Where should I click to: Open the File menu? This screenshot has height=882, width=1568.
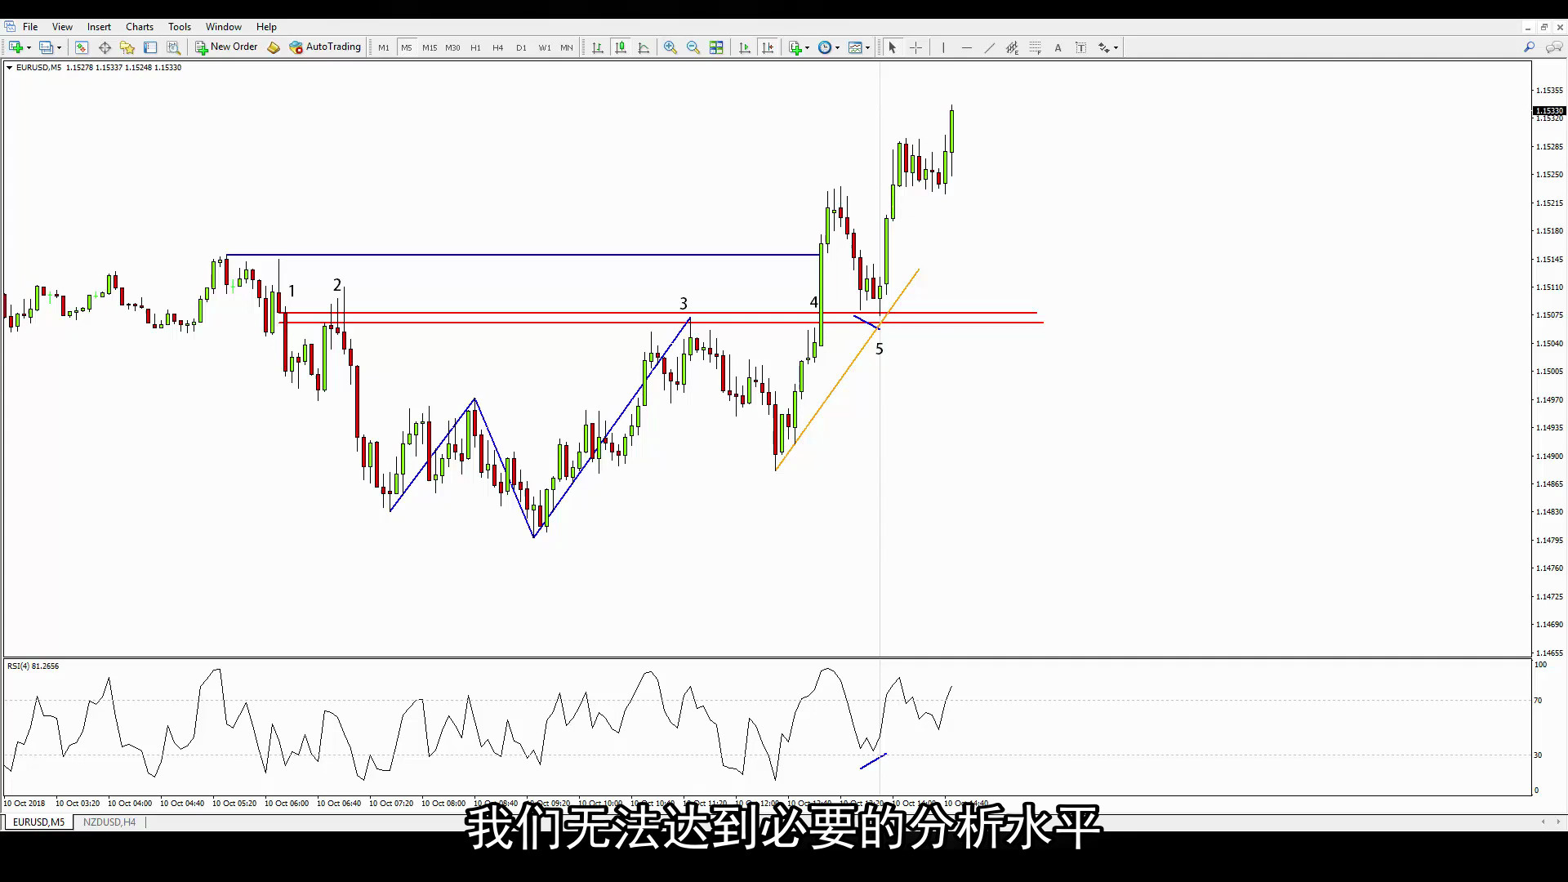point(30,26)
